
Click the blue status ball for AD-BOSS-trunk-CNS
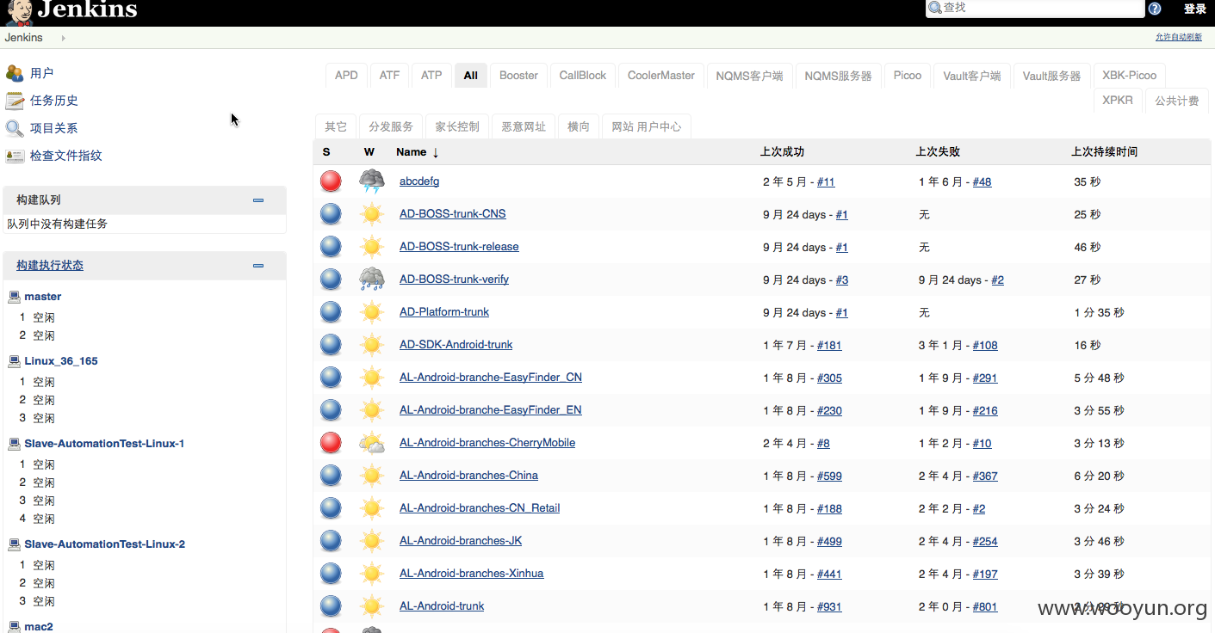[x=331, y=213]
